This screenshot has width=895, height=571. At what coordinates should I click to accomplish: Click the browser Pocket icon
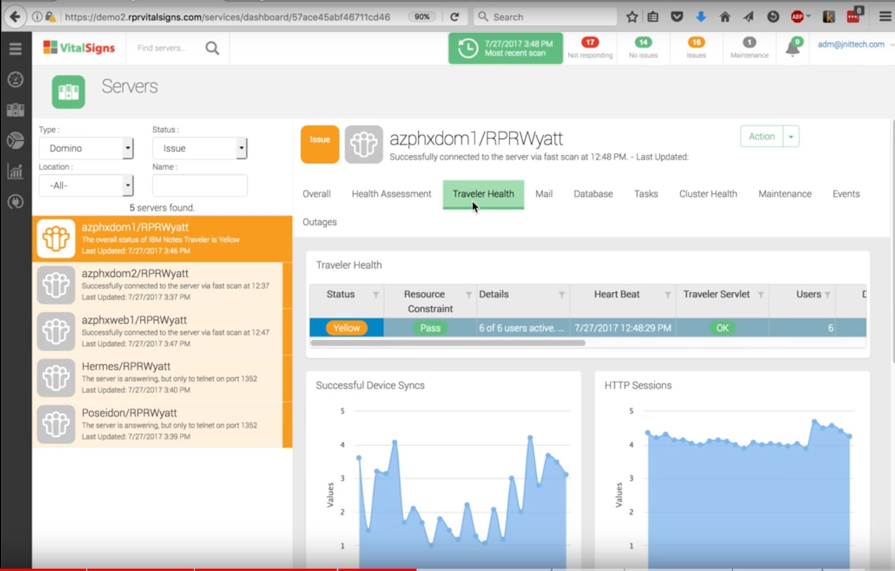click(x=677, y=17)
